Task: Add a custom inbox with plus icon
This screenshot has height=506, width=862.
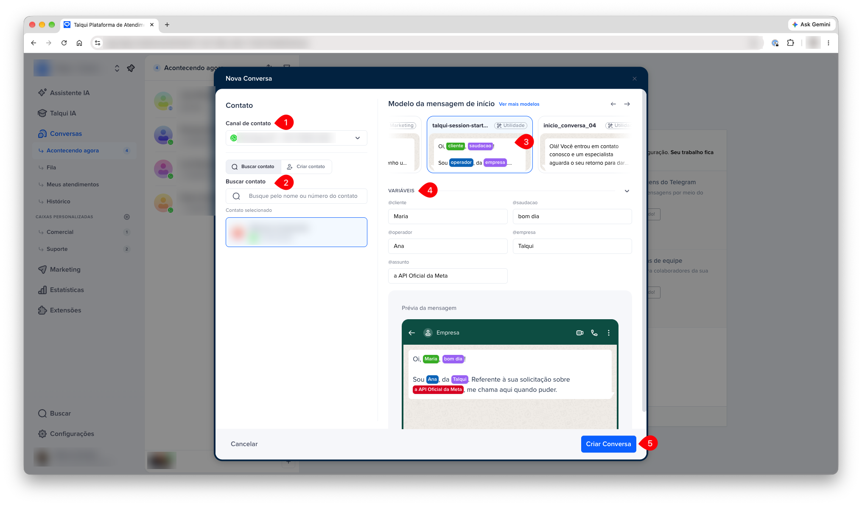Action: 127,217
